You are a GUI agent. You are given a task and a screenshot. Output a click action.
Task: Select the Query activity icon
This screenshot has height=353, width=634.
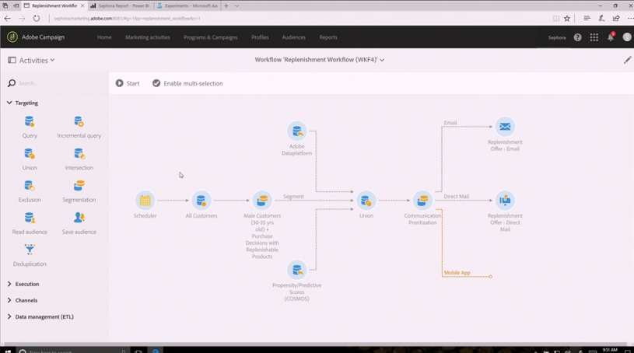point(29,121)
